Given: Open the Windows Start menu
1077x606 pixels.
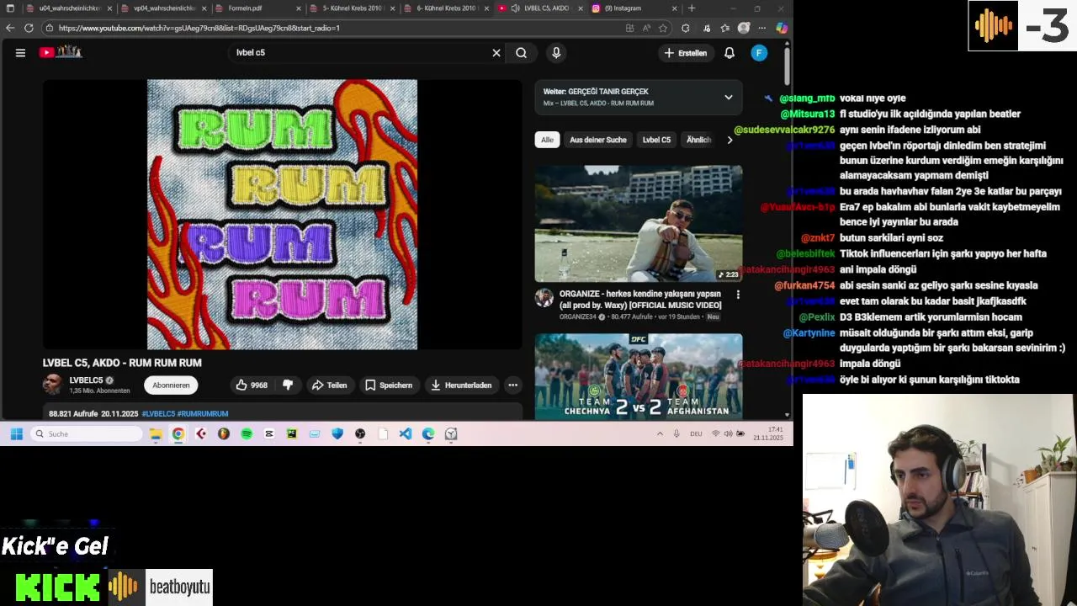Looking at the screenshot, I should click(16, 433).
